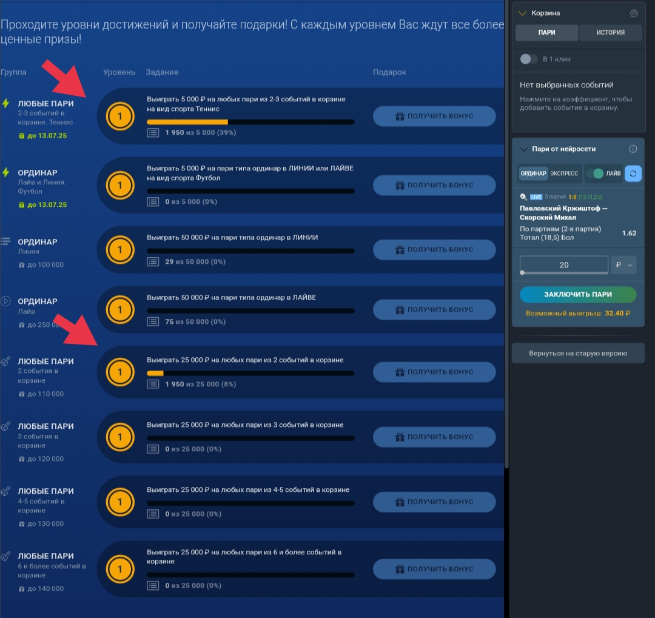Open details list icon for ЛАЙВЕ ординар task
Viewport: 655px width, 618px height.
click(x=153, y=322)
